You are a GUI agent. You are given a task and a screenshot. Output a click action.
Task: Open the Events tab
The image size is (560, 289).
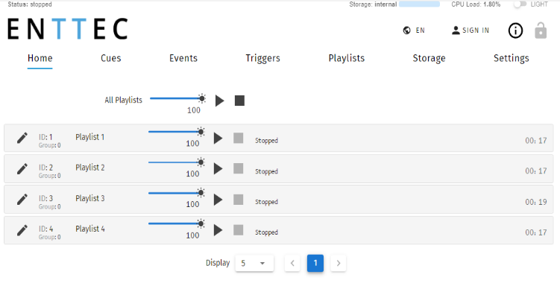coord(183,58)
